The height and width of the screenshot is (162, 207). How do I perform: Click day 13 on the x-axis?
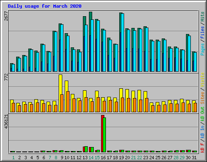pos(85,158)
